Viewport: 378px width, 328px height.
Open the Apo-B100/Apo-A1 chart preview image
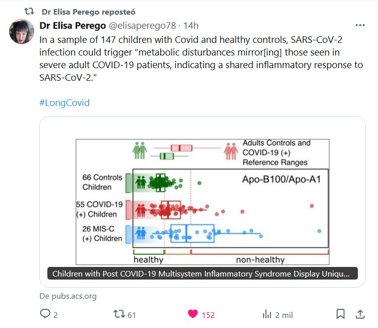coord(202,197)
